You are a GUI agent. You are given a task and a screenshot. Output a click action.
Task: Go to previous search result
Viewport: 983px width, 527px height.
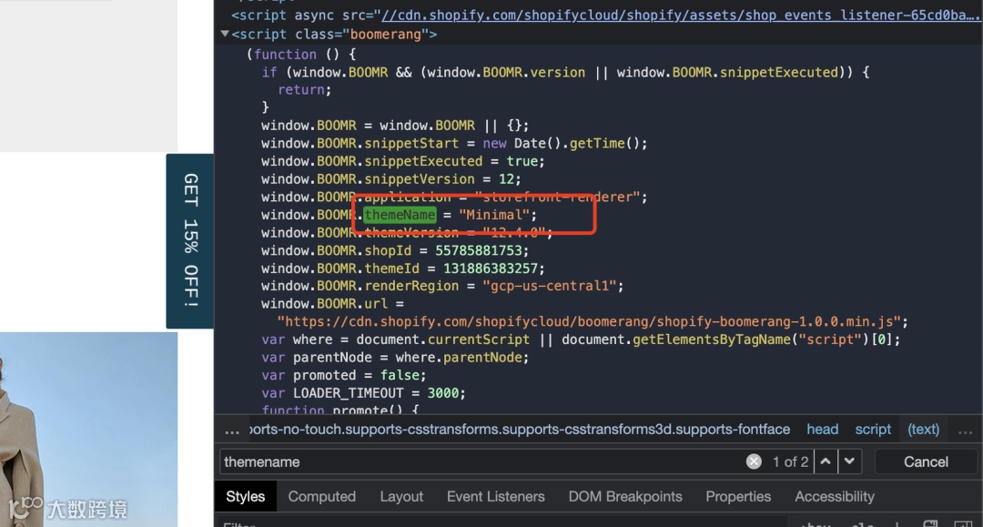pyautogui.click(x=826, y=461)
